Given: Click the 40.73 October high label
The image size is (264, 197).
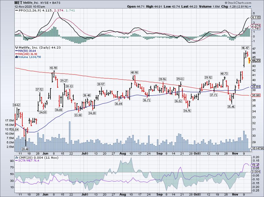Looking at the screenshot, I should click(x=224, y=74).
